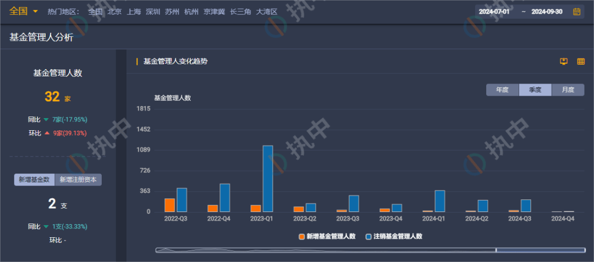594x262 pixels.
Task: Toggle 新增基金管理人数 legend series
Action: coord(327,236)
